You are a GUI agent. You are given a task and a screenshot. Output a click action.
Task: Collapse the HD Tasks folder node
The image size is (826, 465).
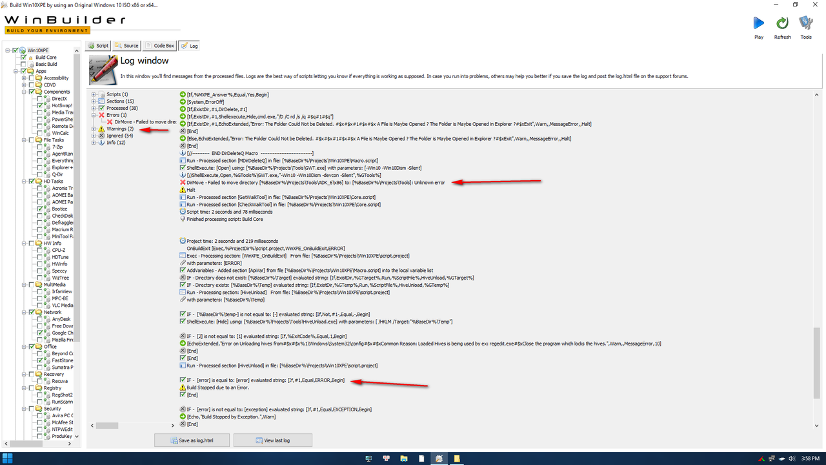pos(24,181)
